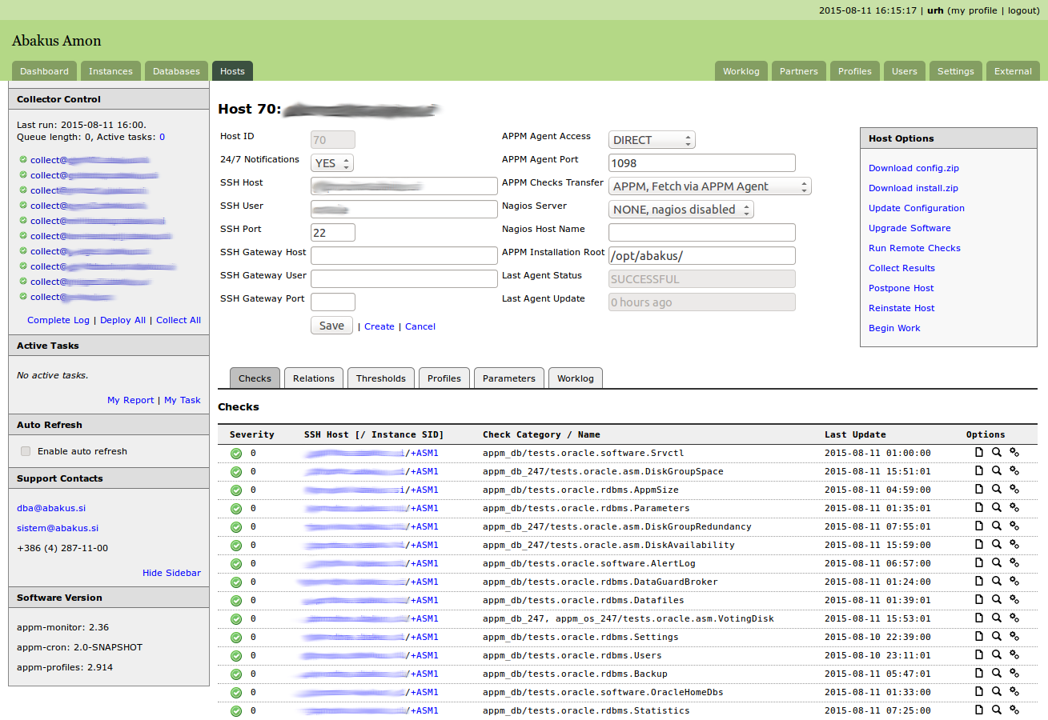Viewport: 1048px width, 720px height.
Task: Click magnifier icon for rdbms.Settings row
Action: [996, 637]
